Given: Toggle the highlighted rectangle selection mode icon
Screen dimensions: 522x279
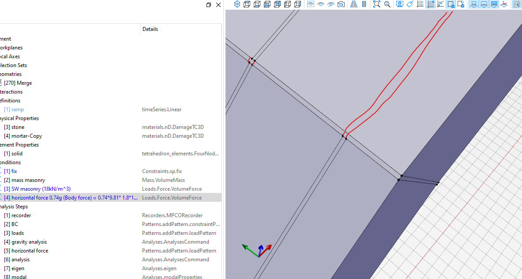Looking at the screenshot, I should click(451, 4).
